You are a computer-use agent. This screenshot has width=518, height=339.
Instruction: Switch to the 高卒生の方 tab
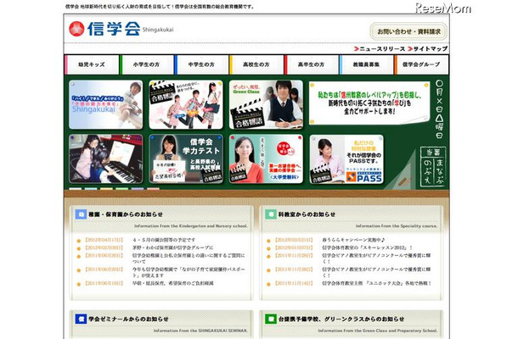tap(311, 64)
